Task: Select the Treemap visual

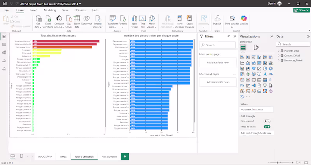Action: [x=242, y=74]
